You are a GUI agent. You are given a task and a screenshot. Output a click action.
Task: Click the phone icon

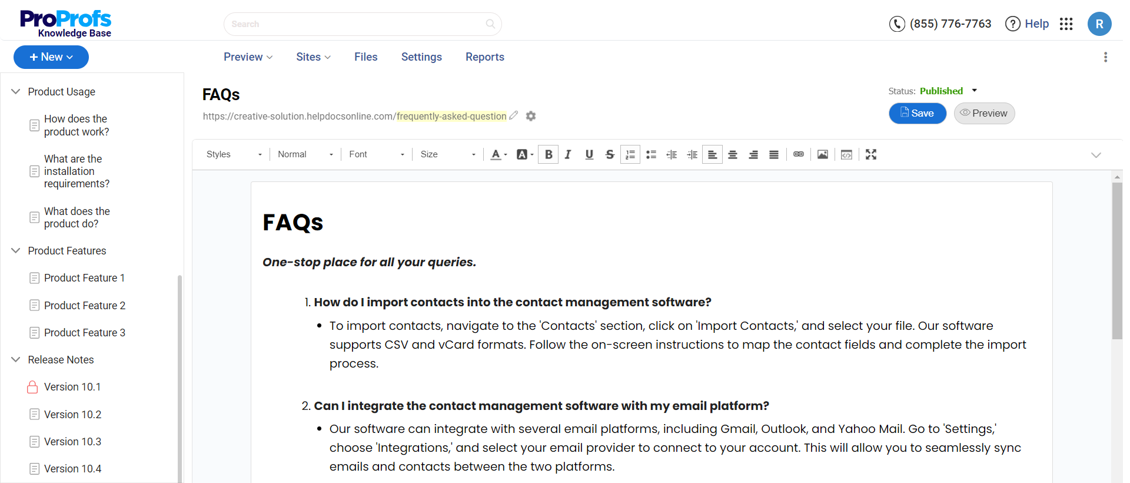coord(897,24)
